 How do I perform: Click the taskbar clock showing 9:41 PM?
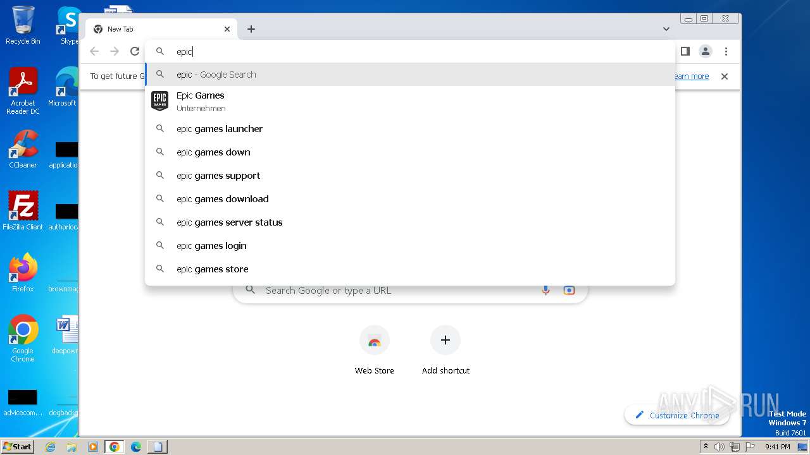777,447
